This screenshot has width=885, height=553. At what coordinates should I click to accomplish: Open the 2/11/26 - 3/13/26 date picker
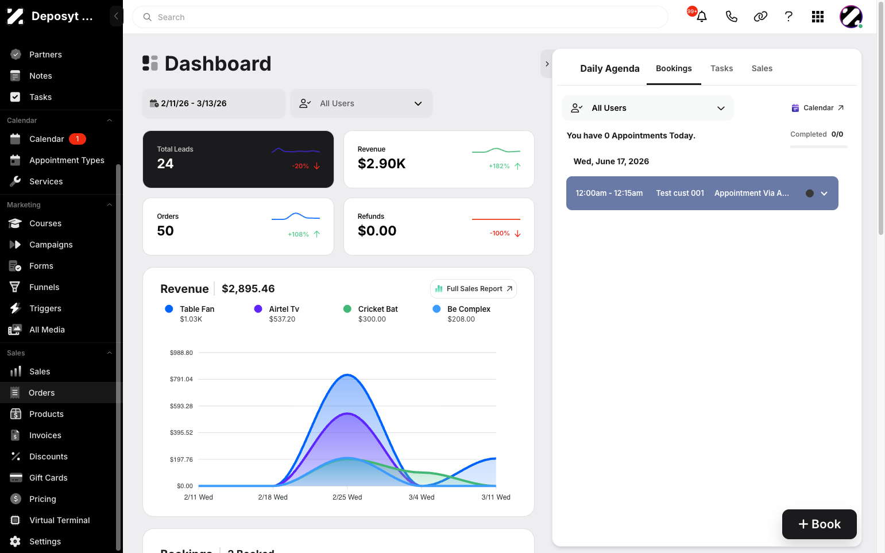214,103
